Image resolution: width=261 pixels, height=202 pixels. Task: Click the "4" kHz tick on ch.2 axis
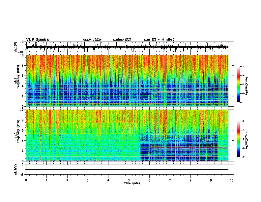click(x=23, y=141)
